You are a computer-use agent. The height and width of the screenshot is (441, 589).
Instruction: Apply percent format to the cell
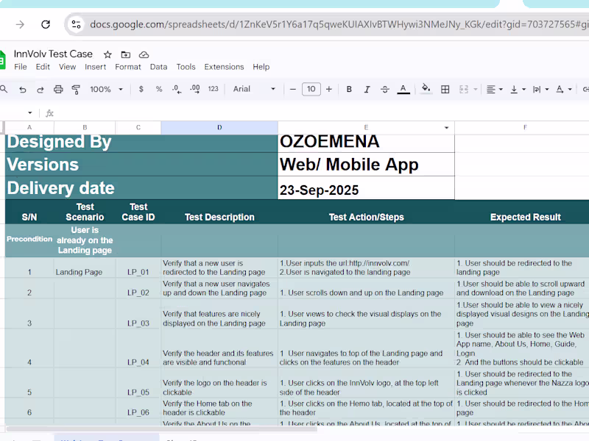[x=158, y=89]
